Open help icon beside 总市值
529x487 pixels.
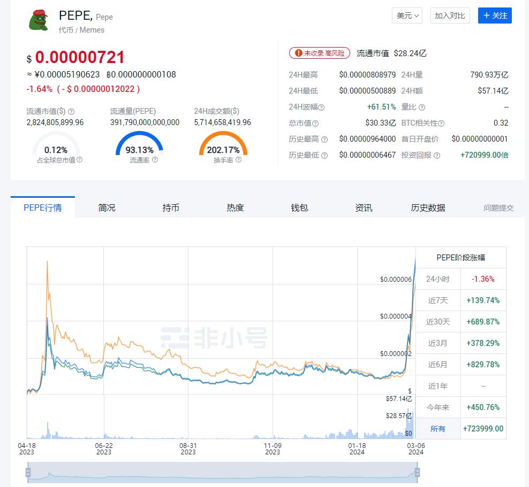point(315,123)
